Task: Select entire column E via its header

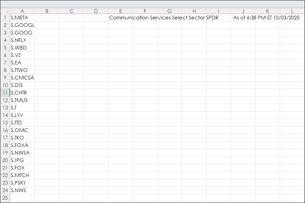Action: [x=121, y=11]
